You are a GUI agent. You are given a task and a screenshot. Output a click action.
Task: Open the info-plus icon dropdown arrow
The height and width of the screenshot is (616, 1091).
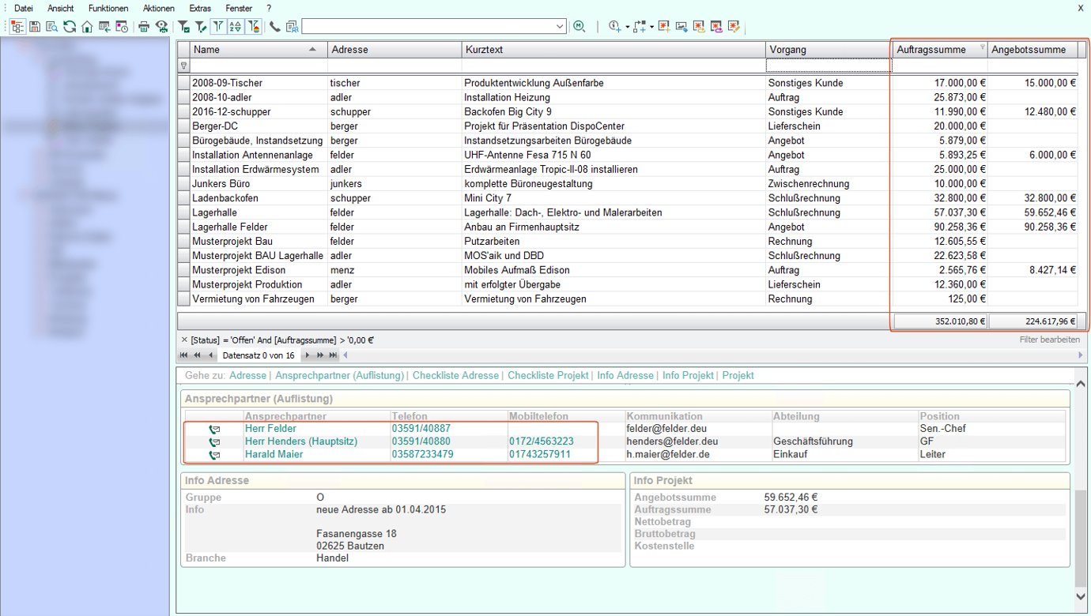(627, 27)
